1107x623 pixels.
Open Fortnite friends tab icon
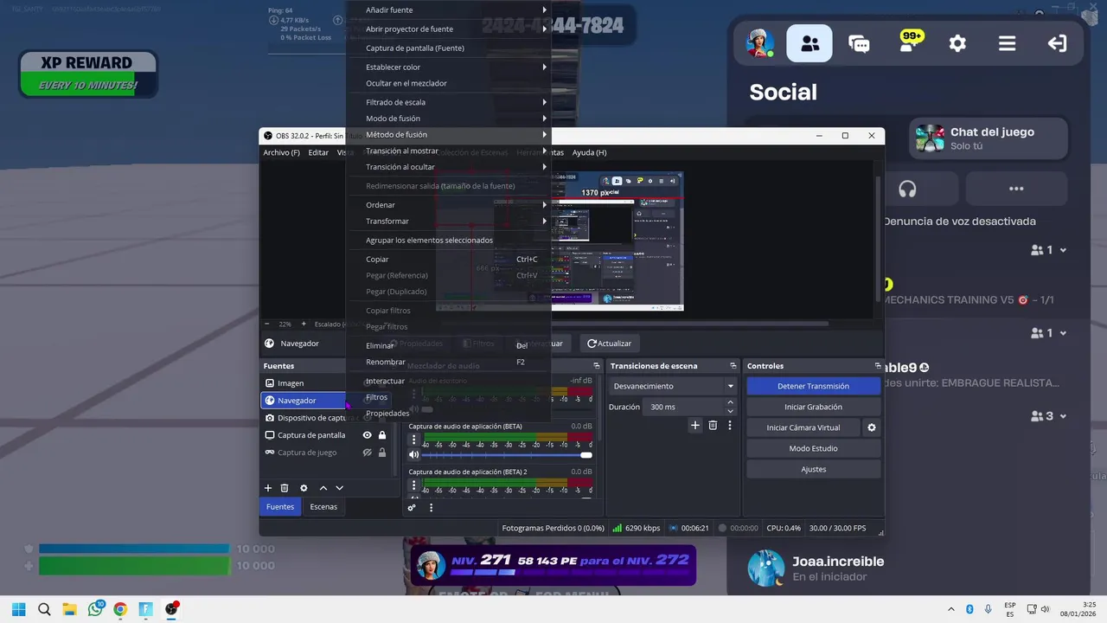click(x=809, y=43)
